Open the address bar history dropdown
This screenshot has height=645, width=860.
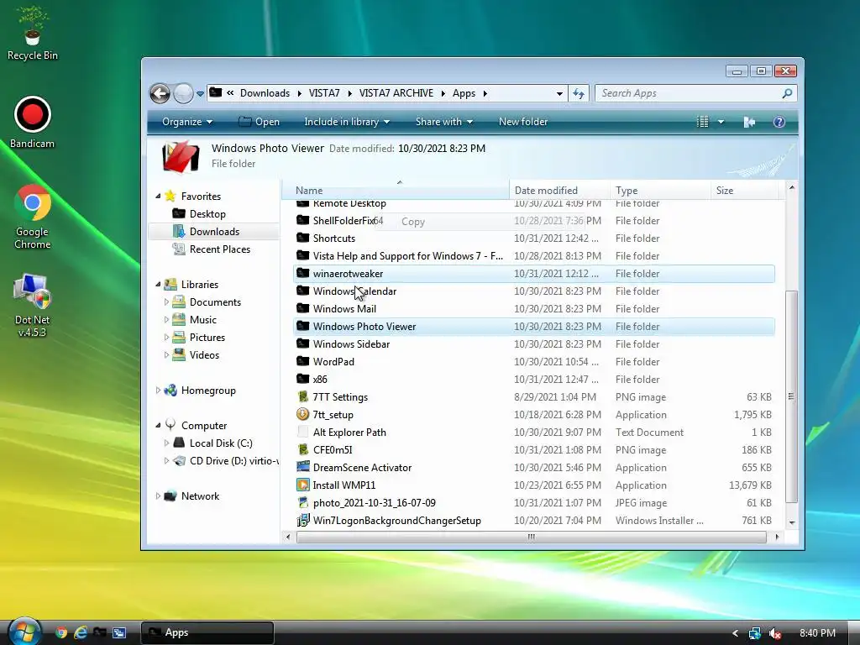pyautogui.click(x=559, y=94)
